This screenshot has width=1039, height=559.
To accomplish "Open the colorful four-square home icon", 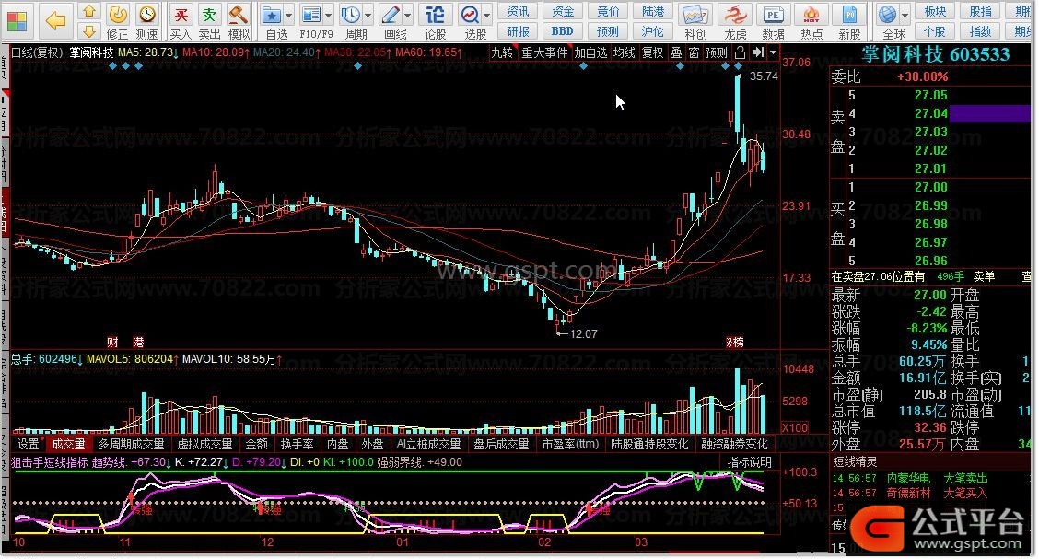I will 17,21.
